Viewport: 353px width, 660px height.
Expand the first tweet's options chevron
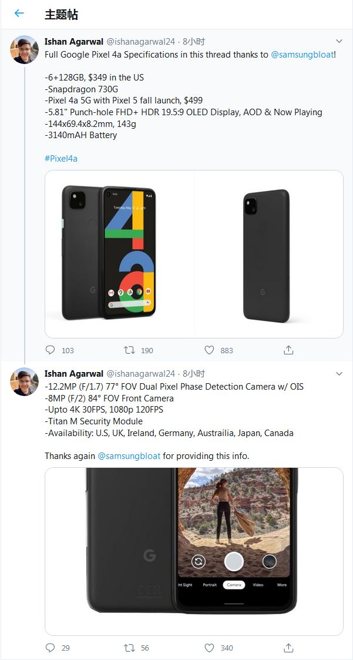point(339,41)
